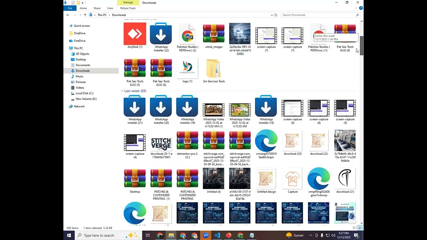The width and height of the screenshot is (427, 240).
Task: Select the download (22) file
Action: click(x=319, y=143)
